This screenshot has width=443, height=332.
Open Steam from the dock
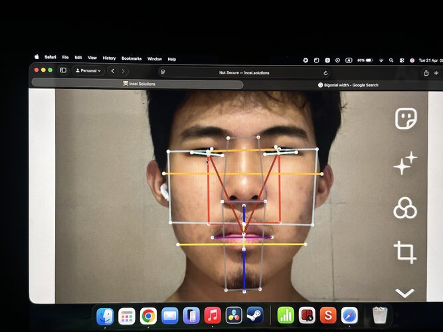255,315
